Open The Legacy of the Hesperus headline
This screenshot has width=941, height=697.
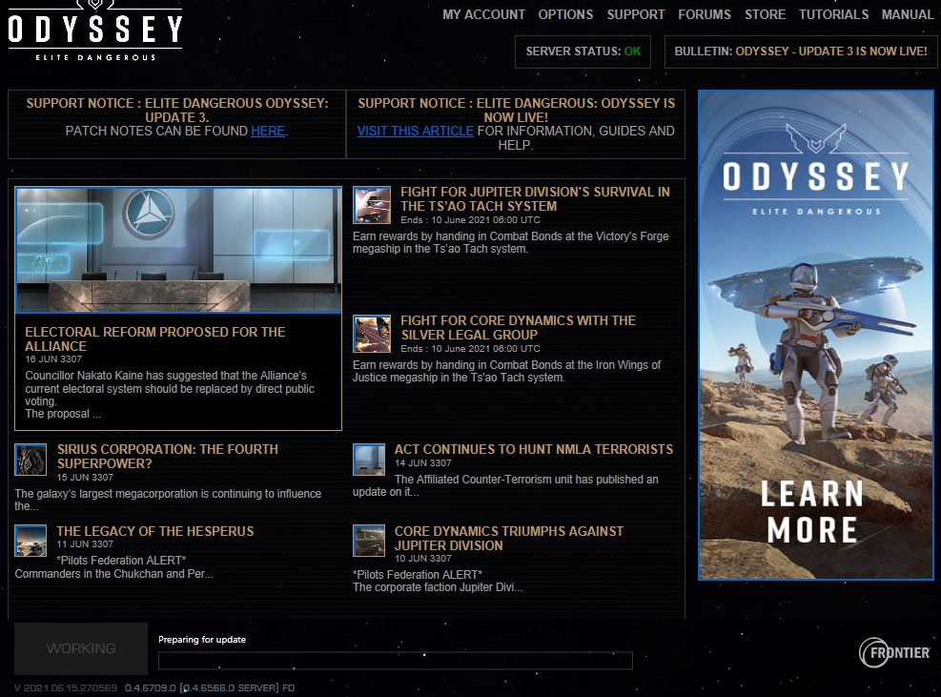[154, 531]
